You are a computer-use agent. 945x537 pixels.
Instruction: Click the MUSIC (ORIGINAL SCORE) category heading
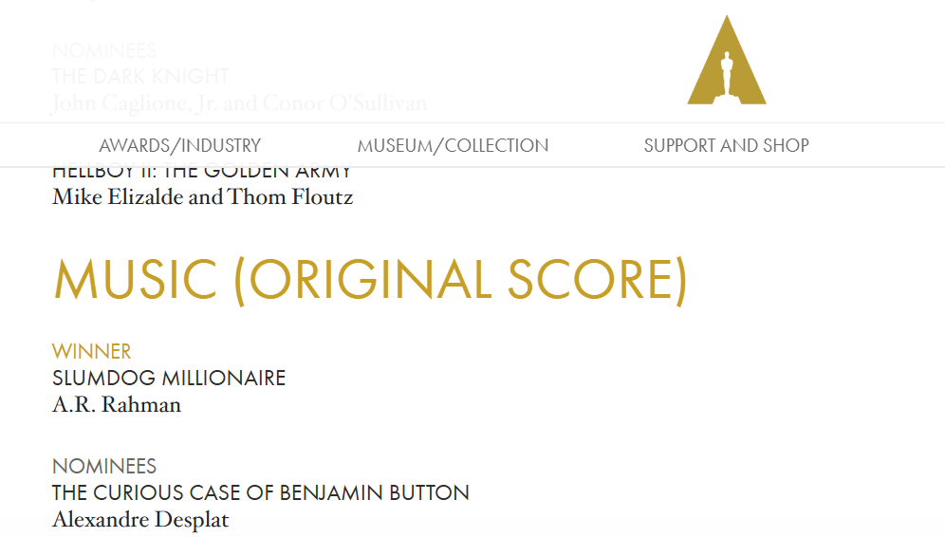tap(369, 280)
